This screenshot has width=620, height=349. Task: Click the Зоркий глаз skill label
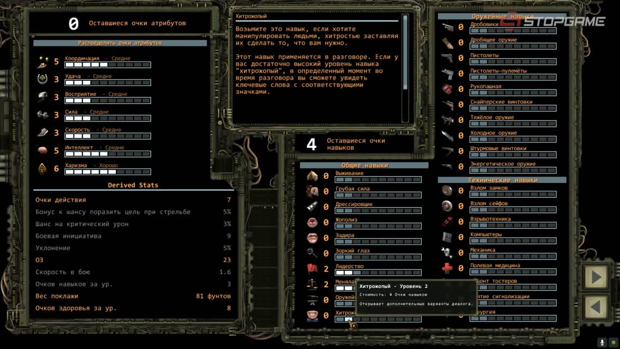(x=352, y=250)
